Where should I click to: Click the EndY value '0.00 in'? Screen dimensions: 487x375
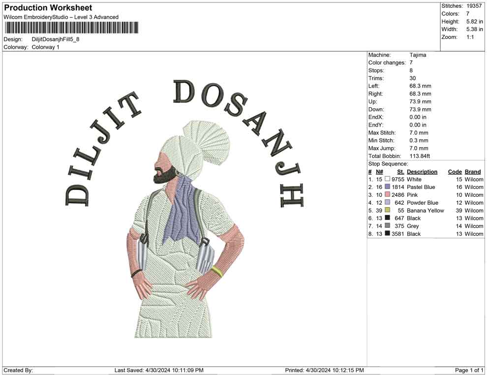click(418, 125)
